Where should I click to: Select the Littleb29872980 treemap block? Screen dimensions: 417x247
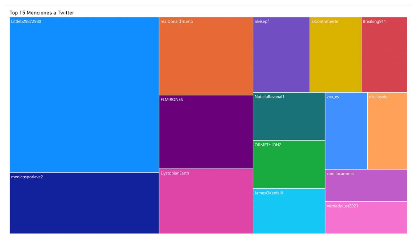pos(84,95)
